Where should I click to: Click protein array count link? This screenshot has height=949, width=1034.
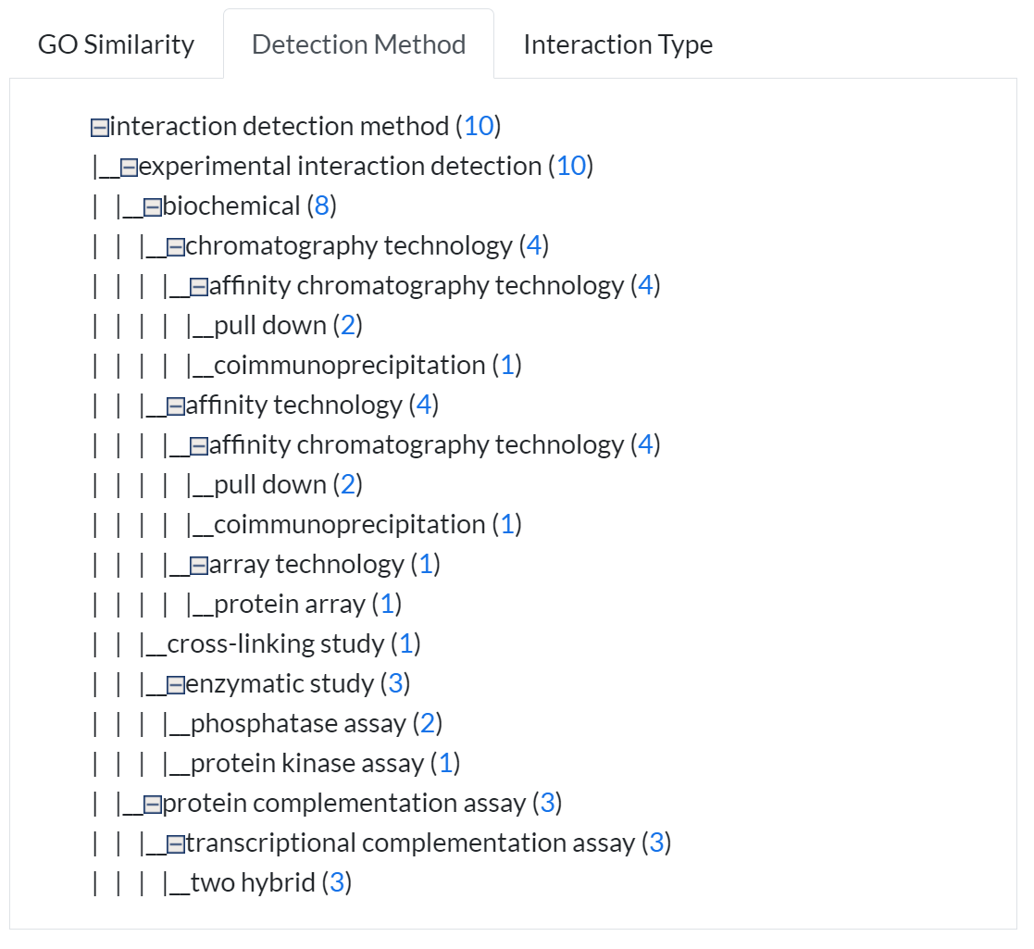[387, 604]
